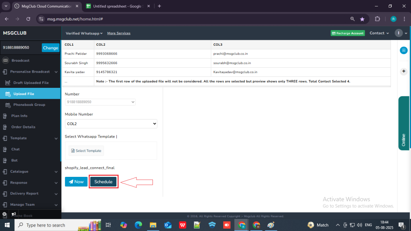Screen dimensions: 411x231
Task: Expand the Template sidebar section
Action: tap(31, 138)
